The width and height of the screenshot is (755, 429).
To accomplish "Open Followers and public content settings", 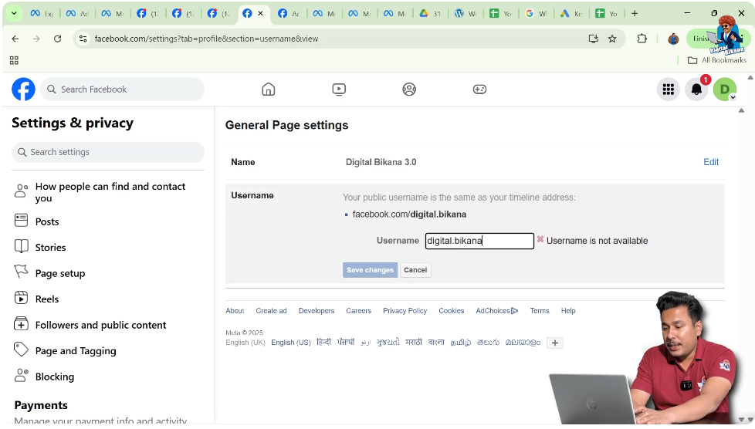I will 108,325.
